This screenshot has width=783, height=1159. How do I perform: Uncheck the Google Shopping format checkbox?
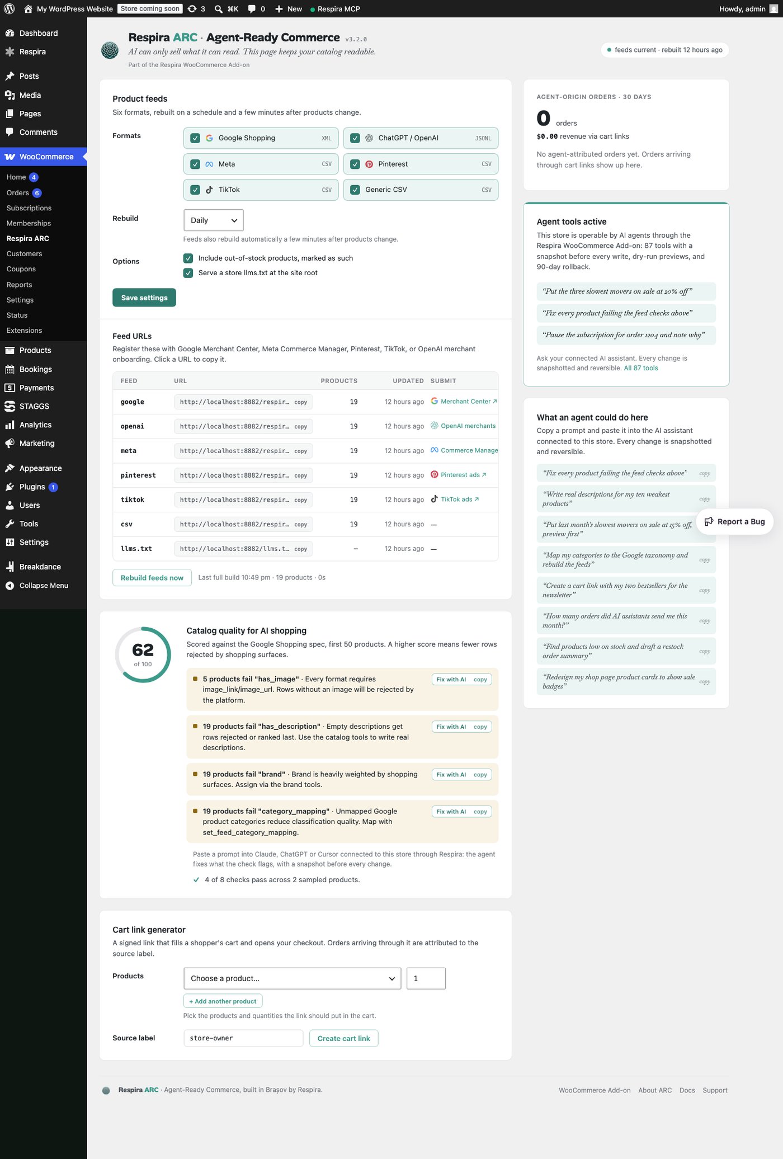pyautogui.click(x=195, y=138)
